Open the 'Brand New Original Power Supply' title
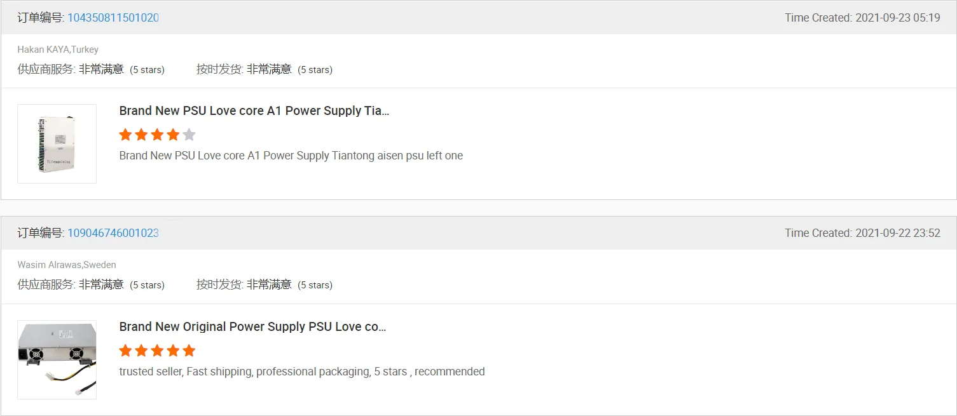Image resolution: width=957 pixels, height=416 pixels. [252, 327]
